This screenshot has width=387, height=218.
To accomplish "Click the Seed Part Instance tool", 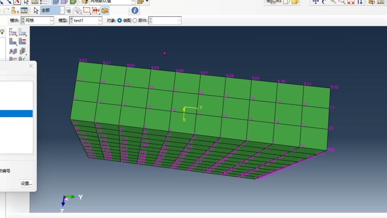I will 13,32.
